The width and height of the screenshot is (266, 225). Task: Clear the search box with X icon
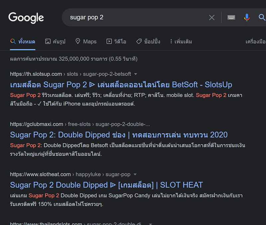212,18
